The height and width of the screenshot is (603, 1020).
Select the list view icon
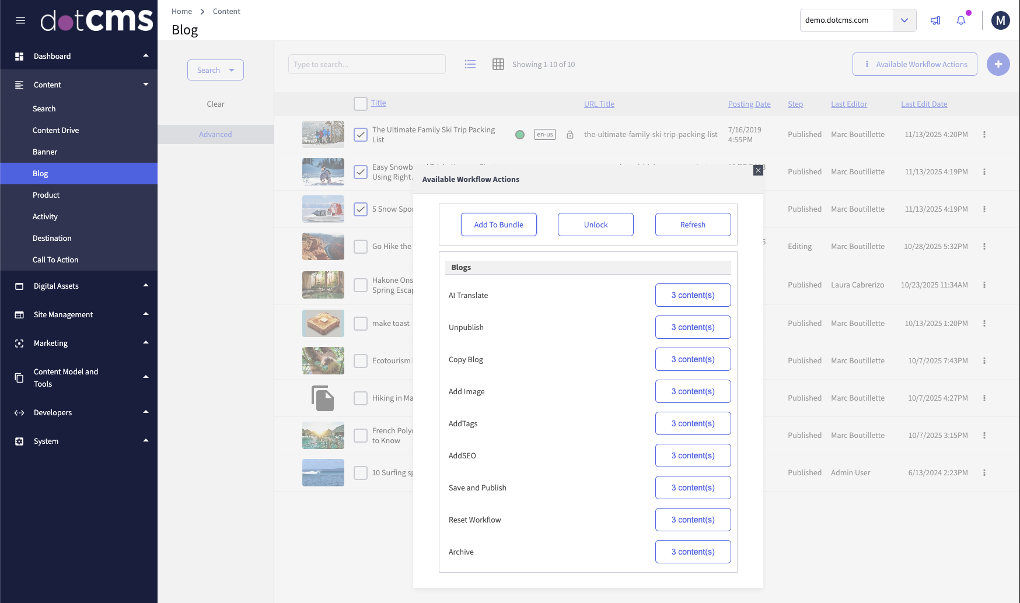click(470, 64)
